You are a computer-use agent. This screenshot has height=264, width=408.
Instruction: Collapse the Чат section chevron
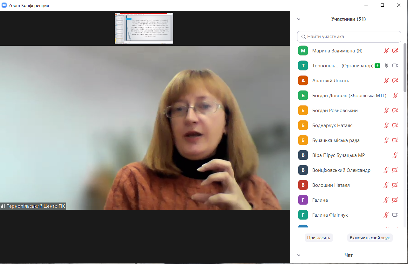coord(299,255)
